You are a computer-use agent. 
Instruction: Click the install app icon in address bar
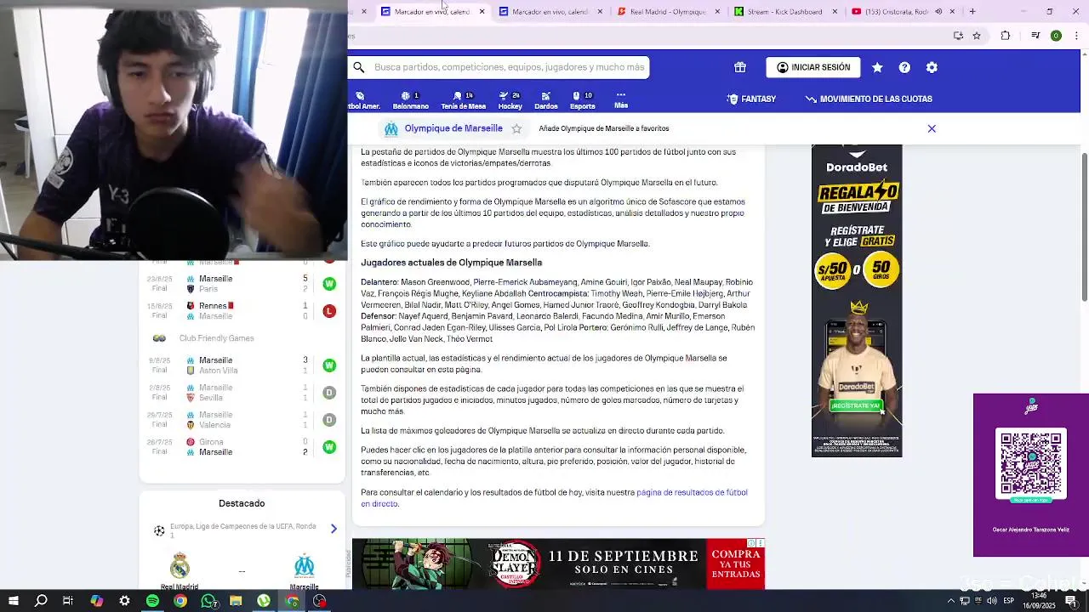click(958, 36)
